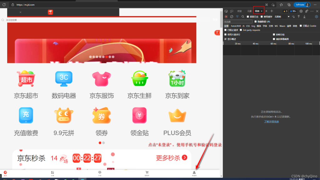Switch to the 元素 DevTools tab
This screenshot has height=180, width=320.
[249, 11]
